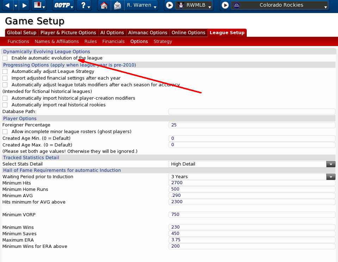Click the back navigation arrow
This screenshot has height=262, width=338.
[7, 5]
